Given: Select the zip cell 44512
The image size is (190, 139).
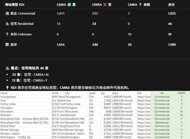Looking at the screenshot, I should click(106, 97).
